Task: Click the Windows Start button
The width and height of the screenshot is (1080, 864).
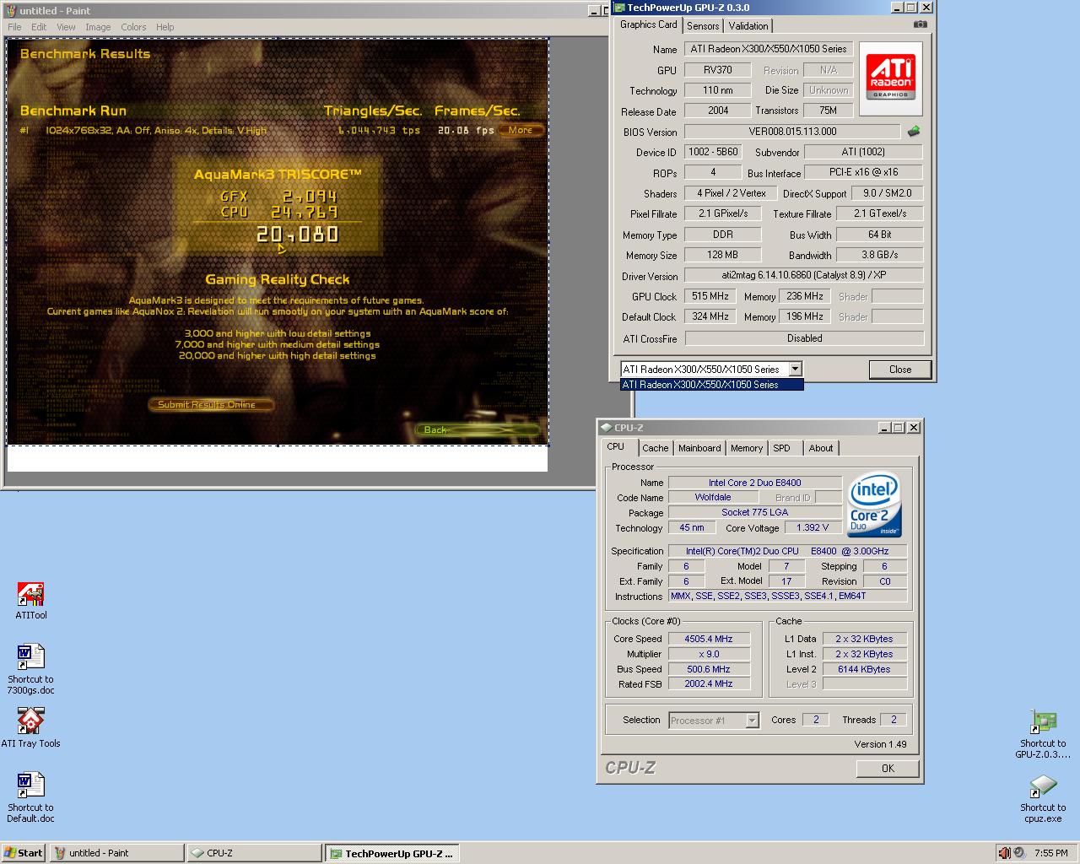Action: (x=23, y=853)
